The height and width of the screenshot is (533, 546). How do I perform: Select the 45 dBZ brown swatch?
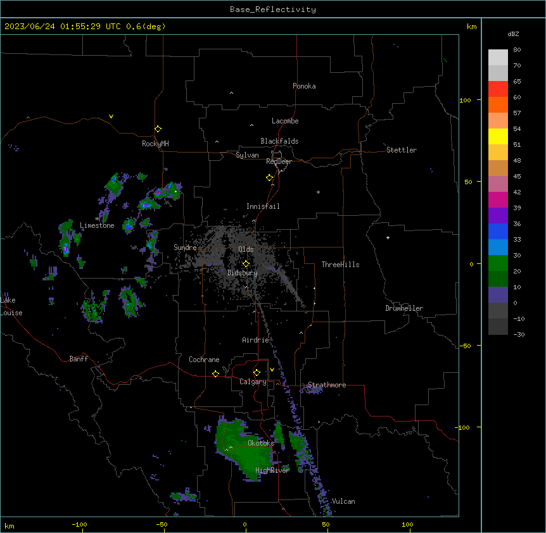[x=498, y=168]
